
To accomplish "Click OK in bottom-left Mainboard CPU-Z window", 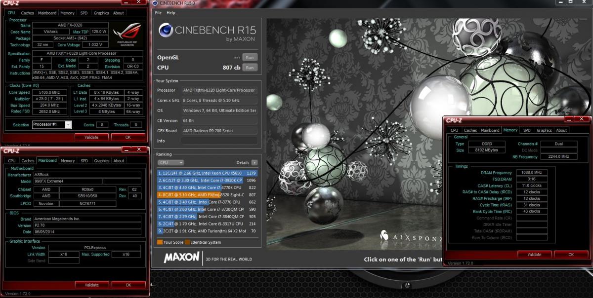I will [128, 285].
